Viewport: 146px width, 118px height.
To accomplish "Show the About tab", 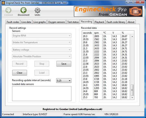I will coord(131,22).
